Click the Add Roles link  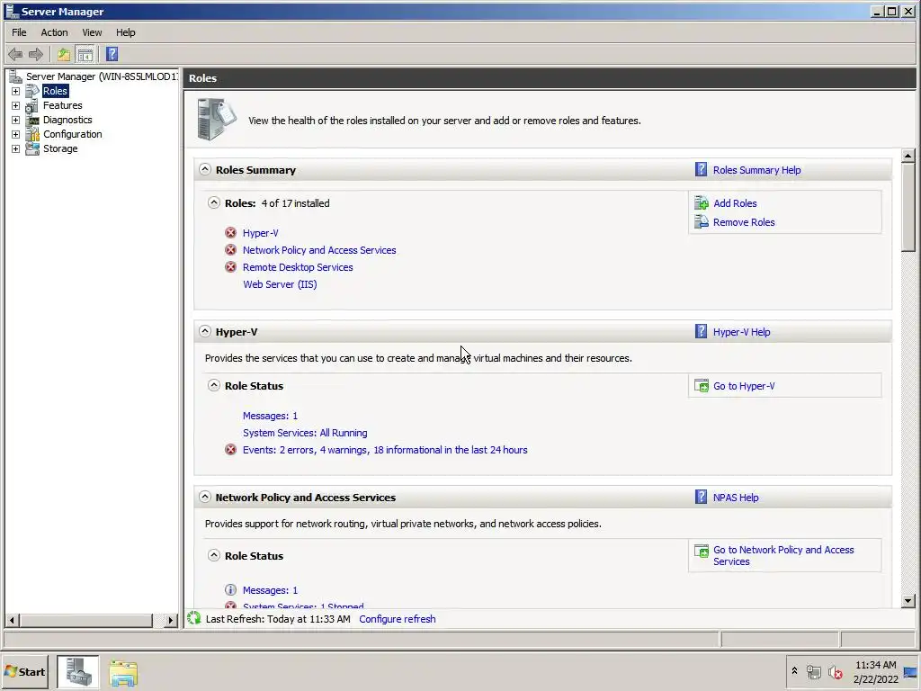click(x=735, y=203)
